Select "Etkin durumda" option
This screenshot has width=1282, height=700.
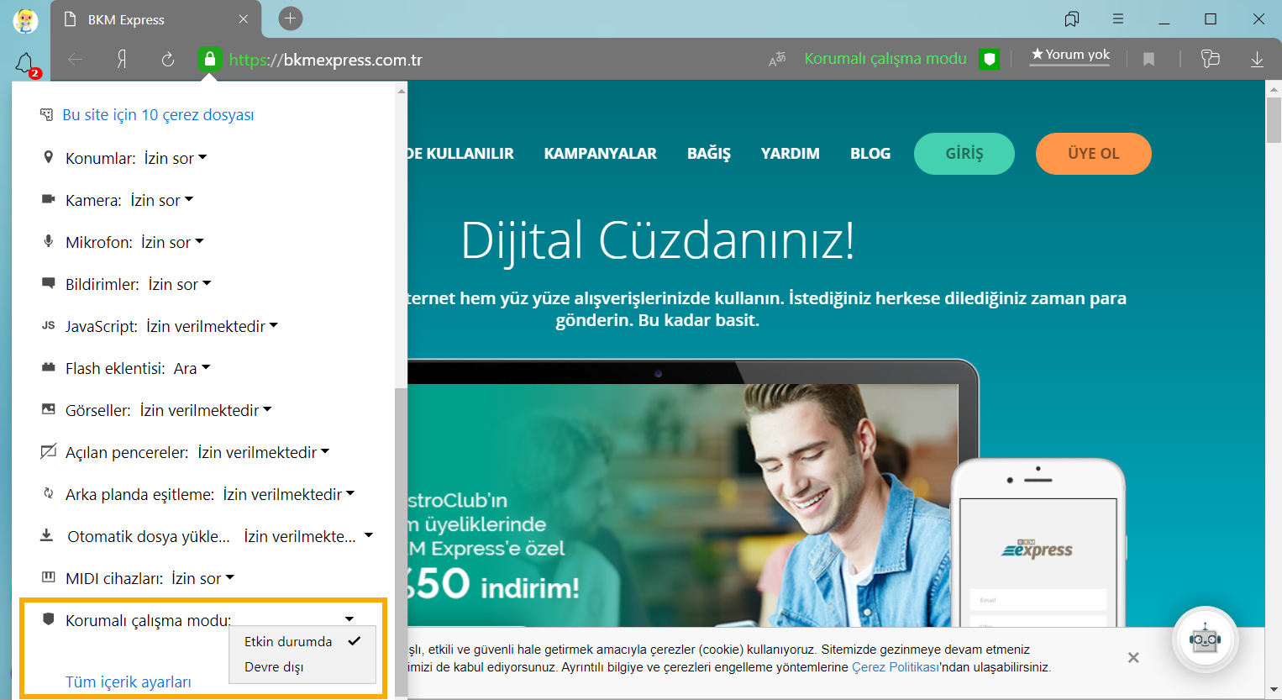click(x=302, y=641)
